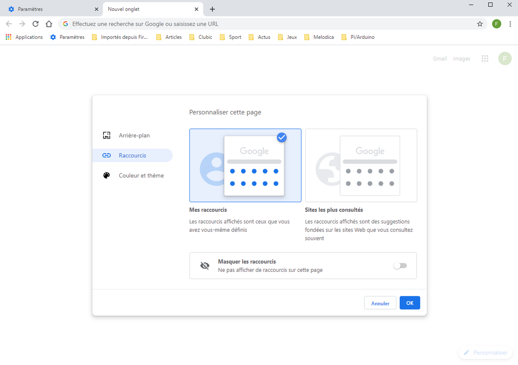Toggle the Masquer les raccourcis switch

pos(400,266)
